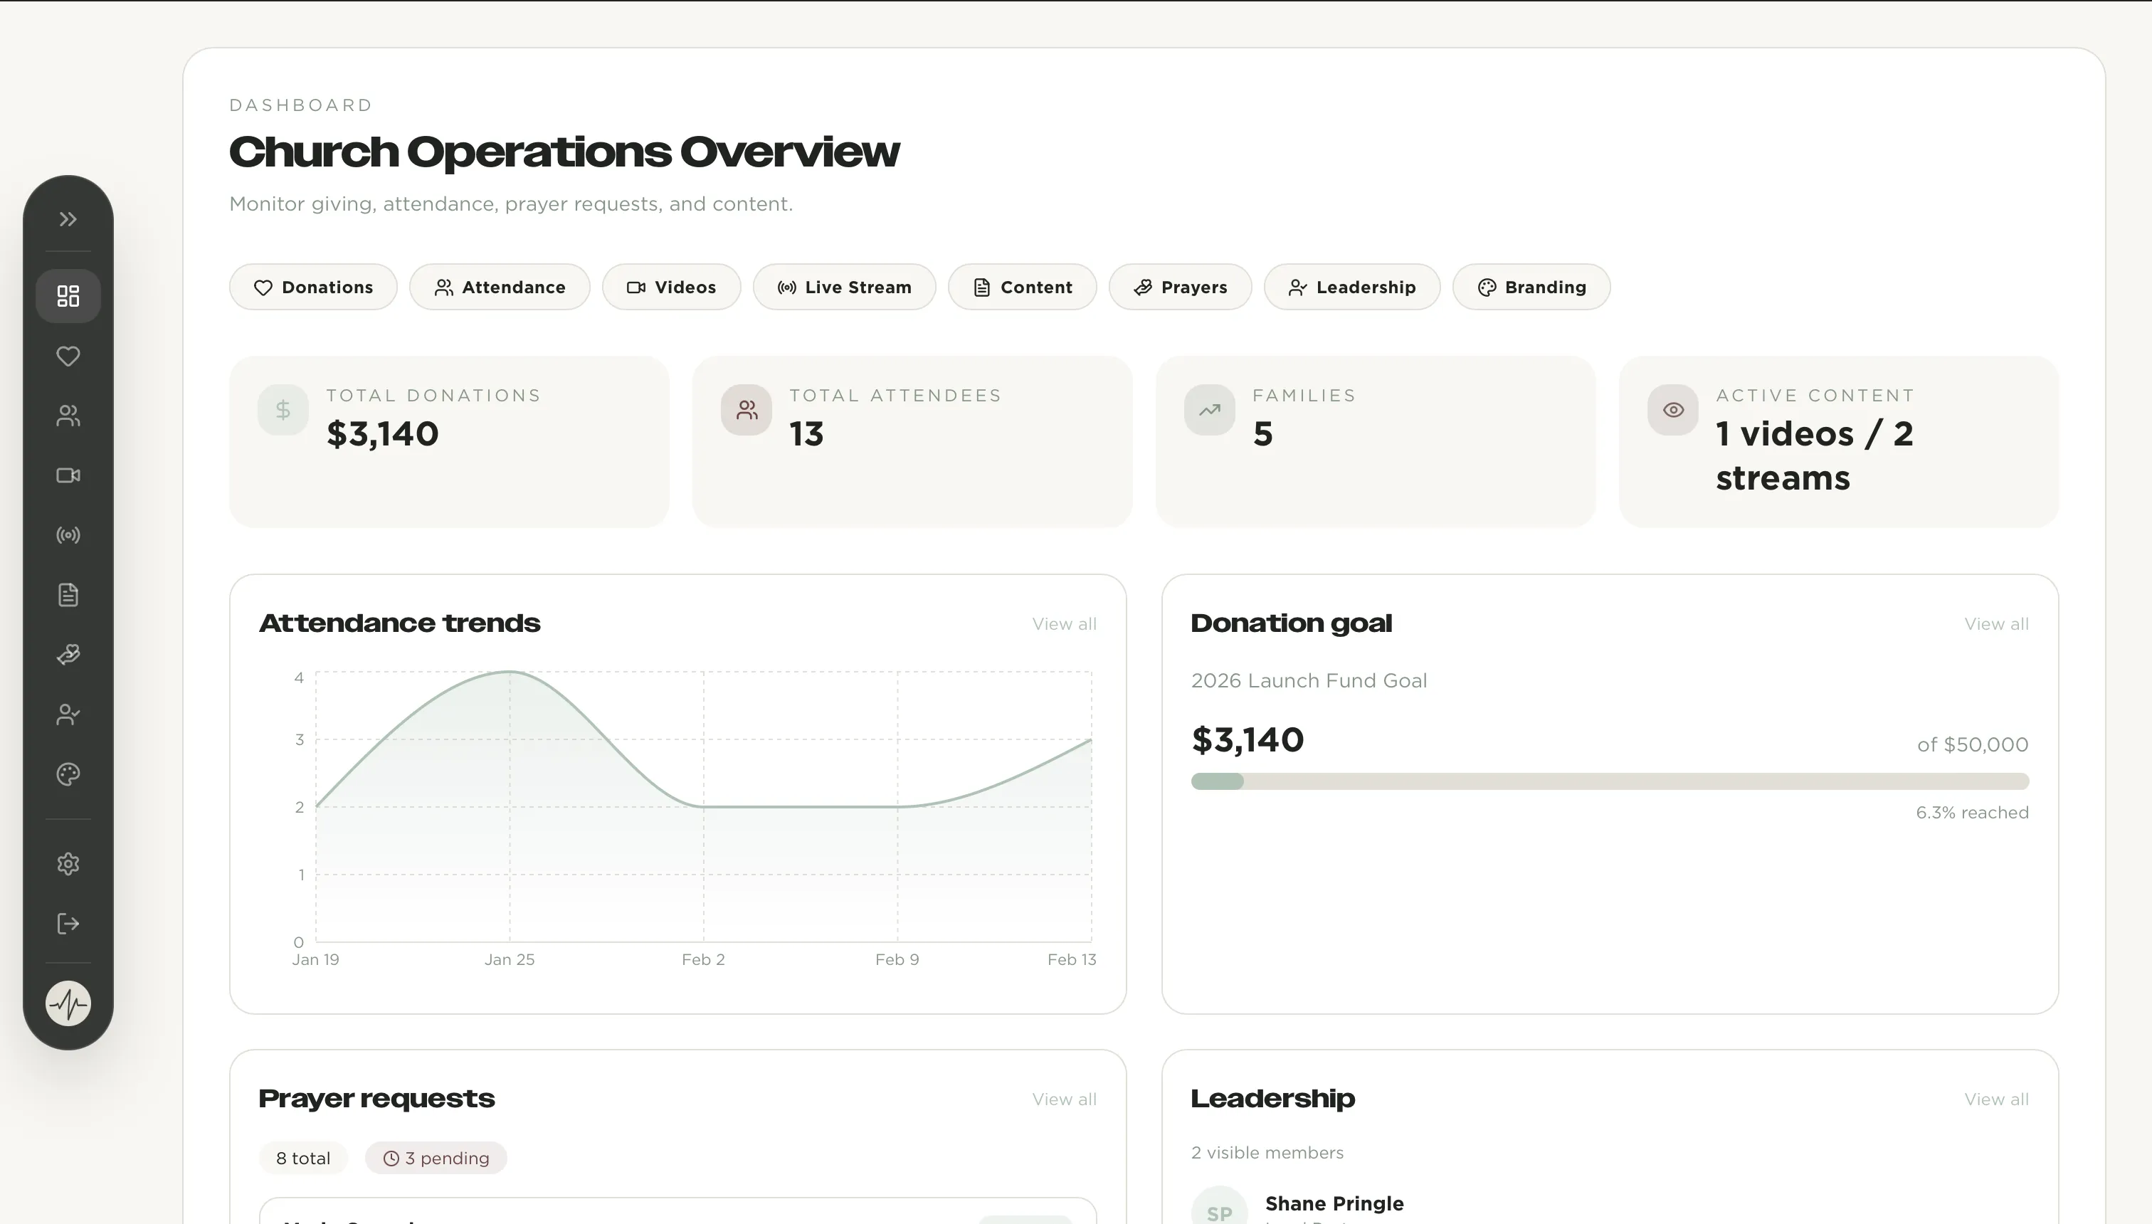The height and width of the screenshot is (1224, 2152).
Task: Toggle the 3 pending prayer requests filter
Action: [436, 1158]
